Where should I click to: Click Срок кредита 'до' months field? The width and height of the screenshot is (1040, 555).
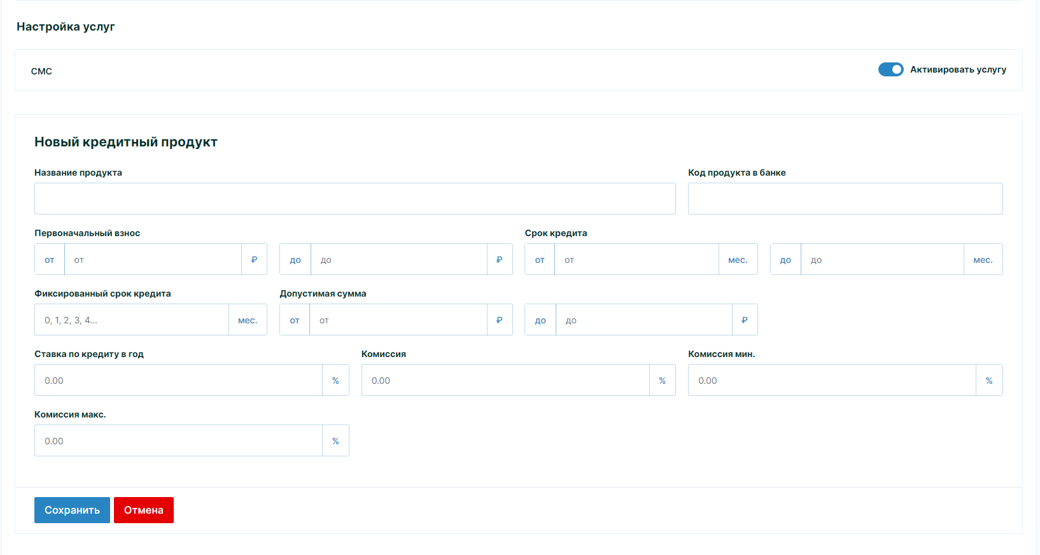(882, 260)
